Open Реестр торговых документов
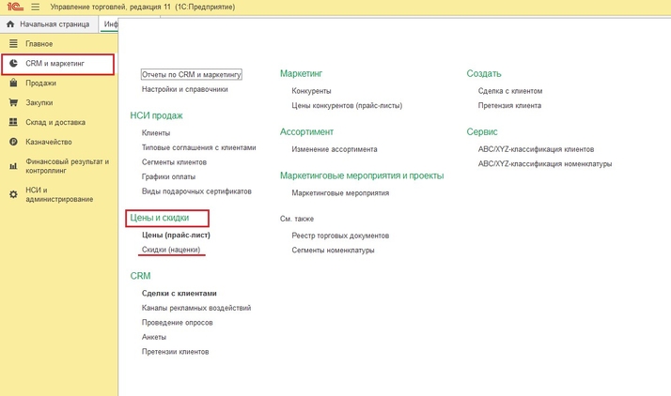 (x=340, y=236)
